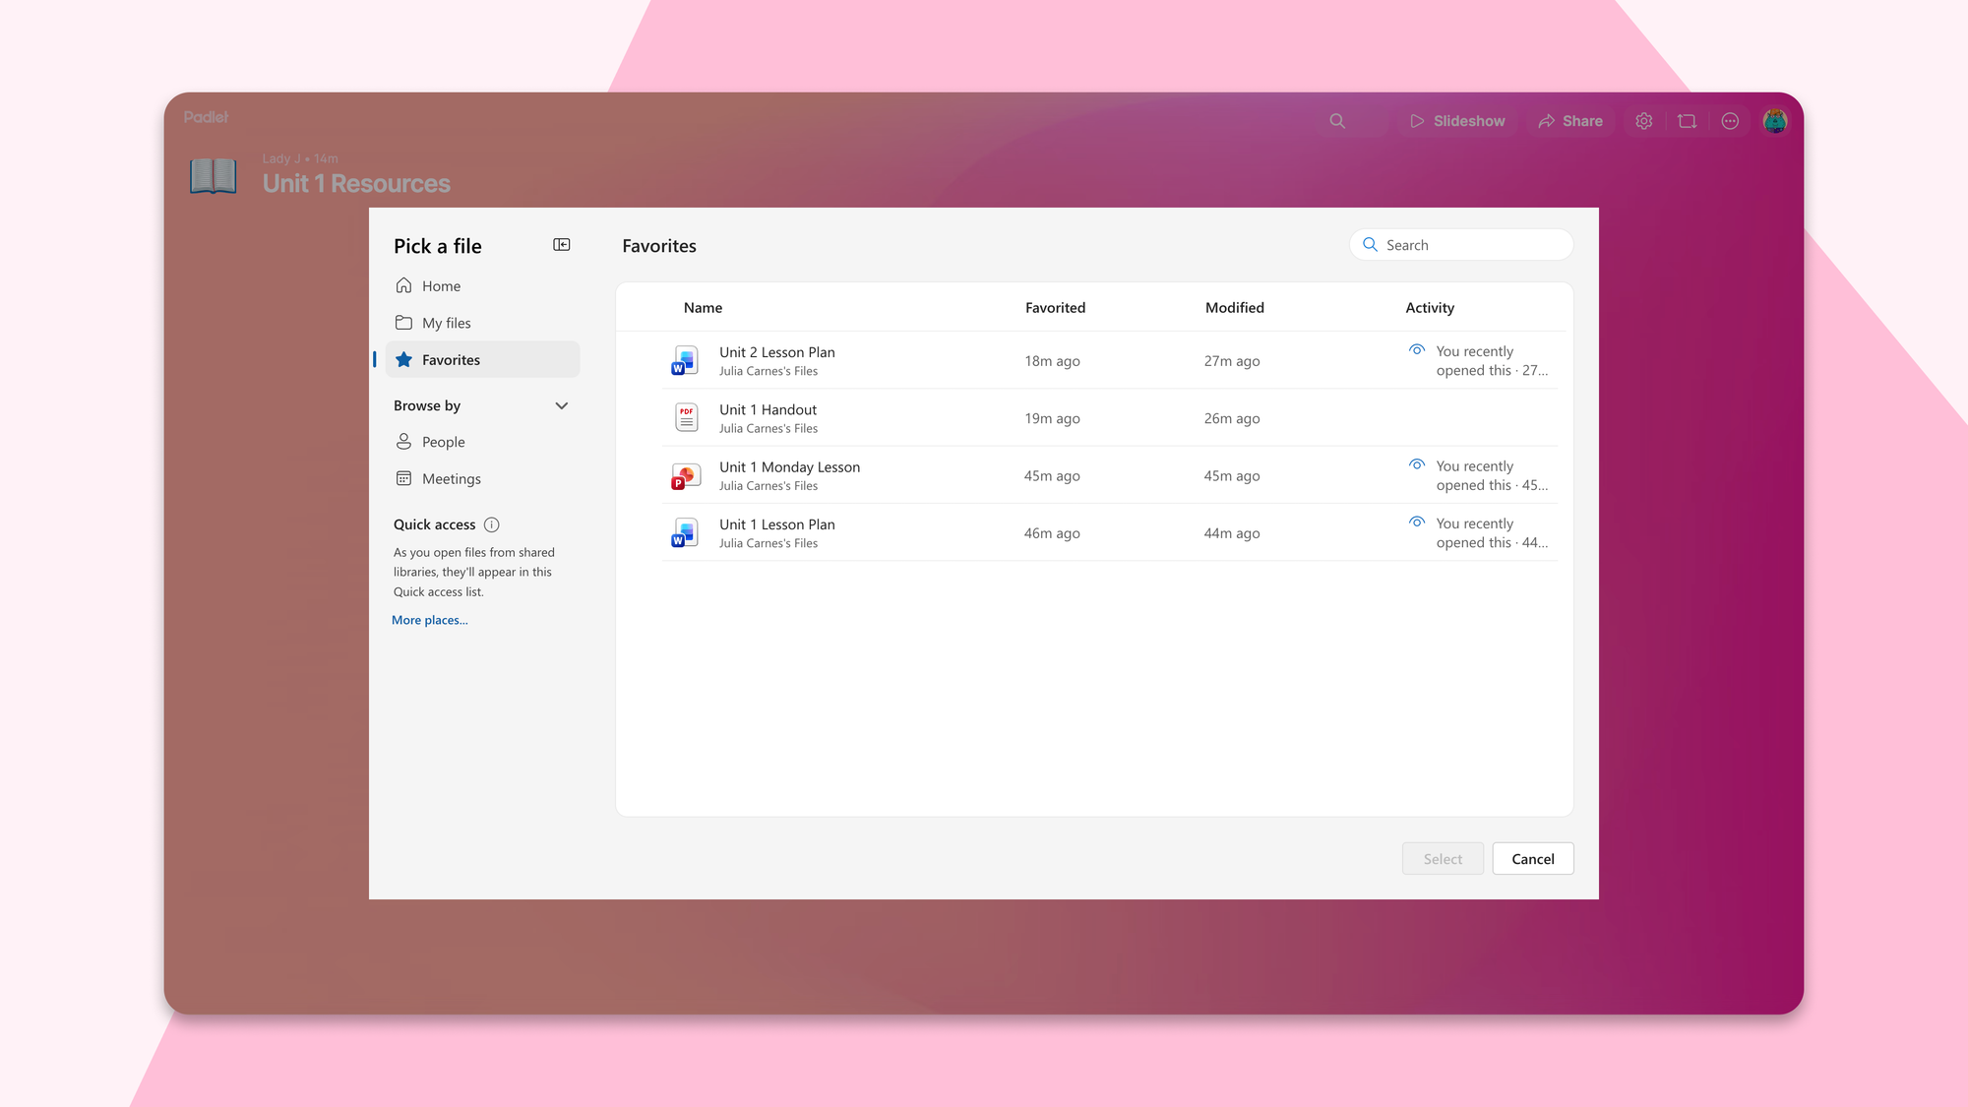Screen dimensions: 1968x1107
Task: Cancel the file picker dialog
Action: click(x=1532, y=858)
